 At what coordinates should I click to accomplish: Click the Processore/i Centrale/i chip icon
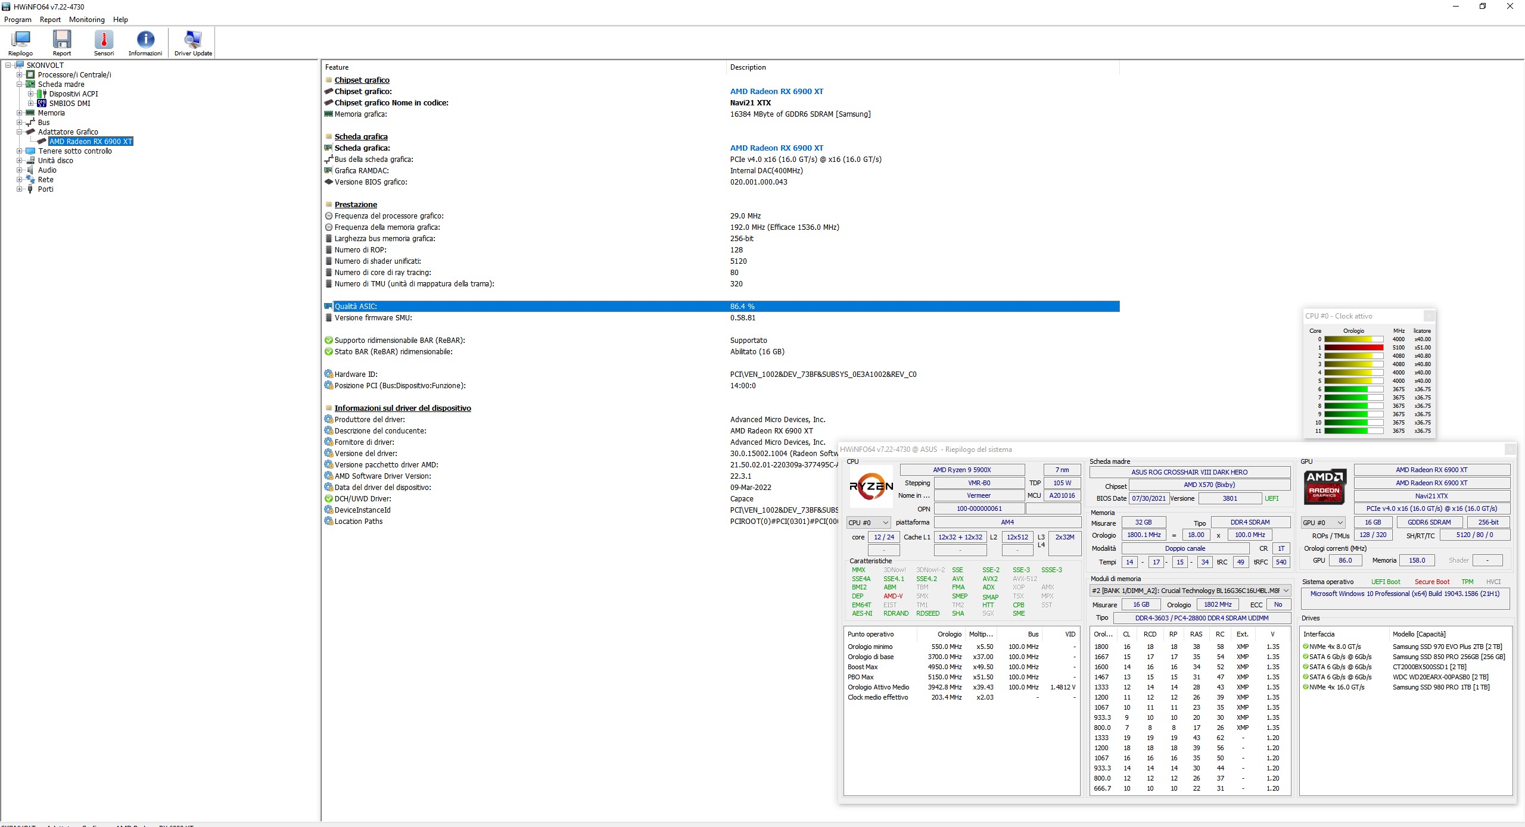30,74
